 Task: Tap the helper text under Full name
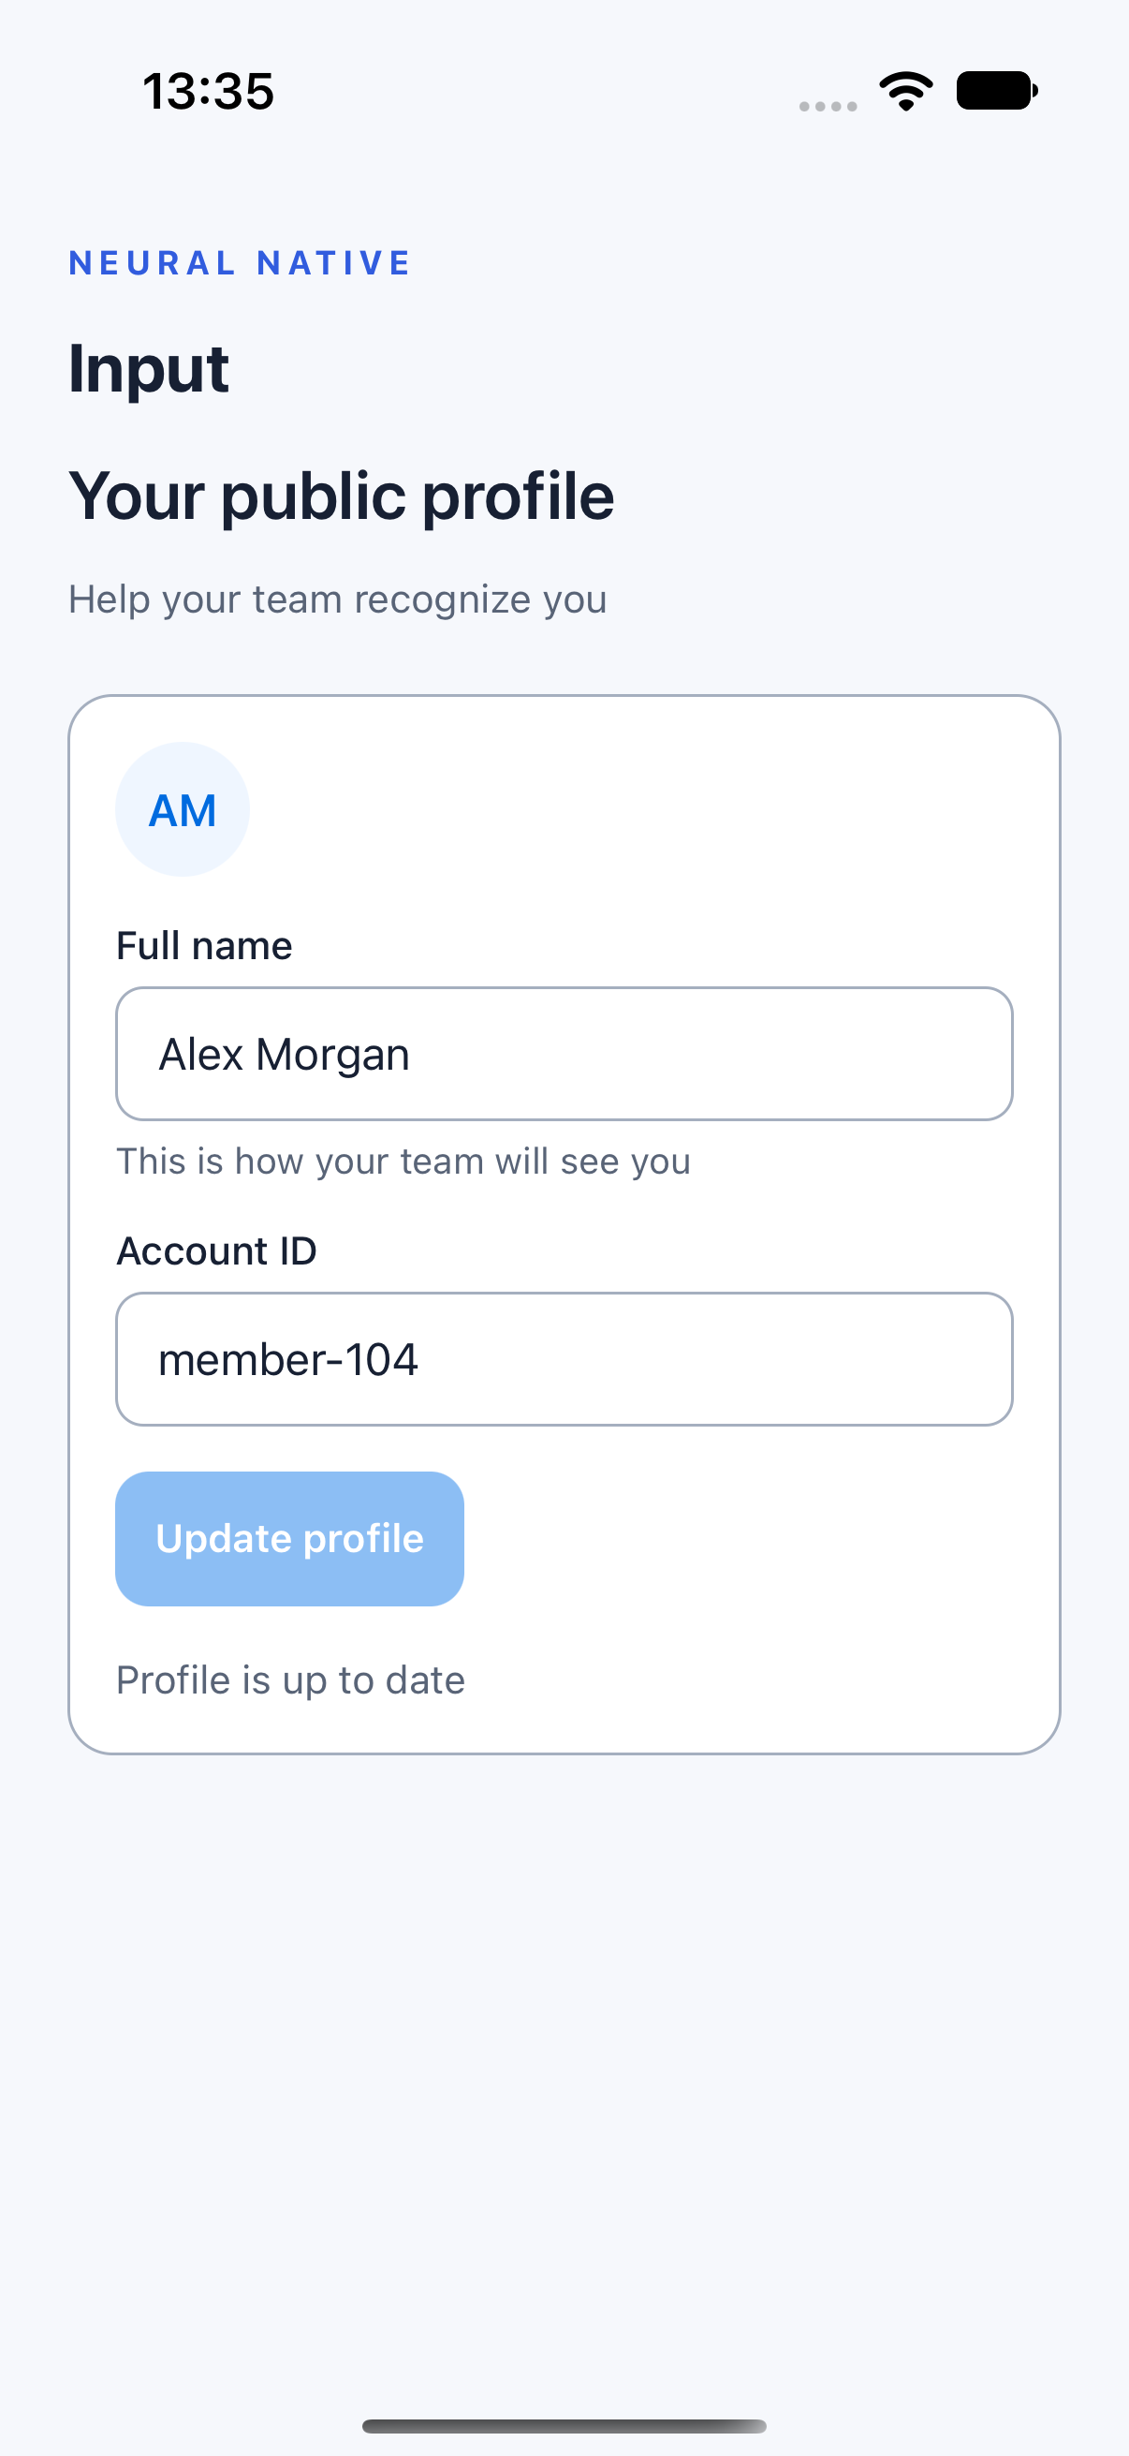tap(403, 1162)
